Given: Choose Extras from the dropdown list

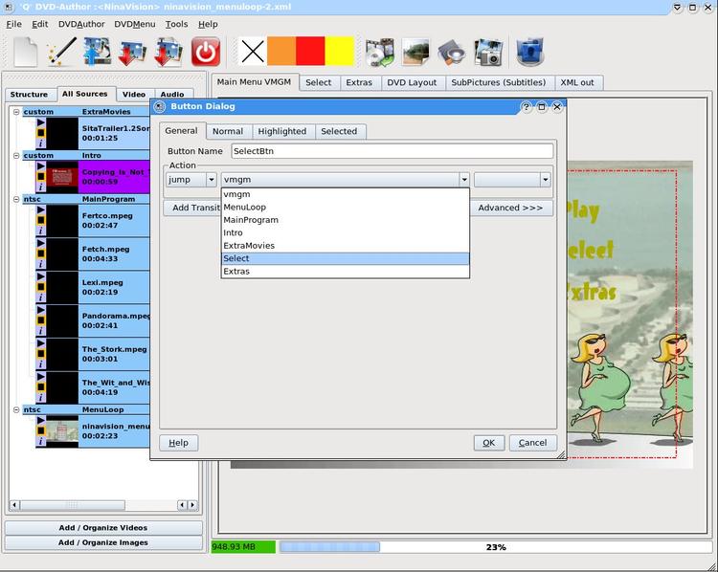Looking at the screenshot, I should 346,272.
